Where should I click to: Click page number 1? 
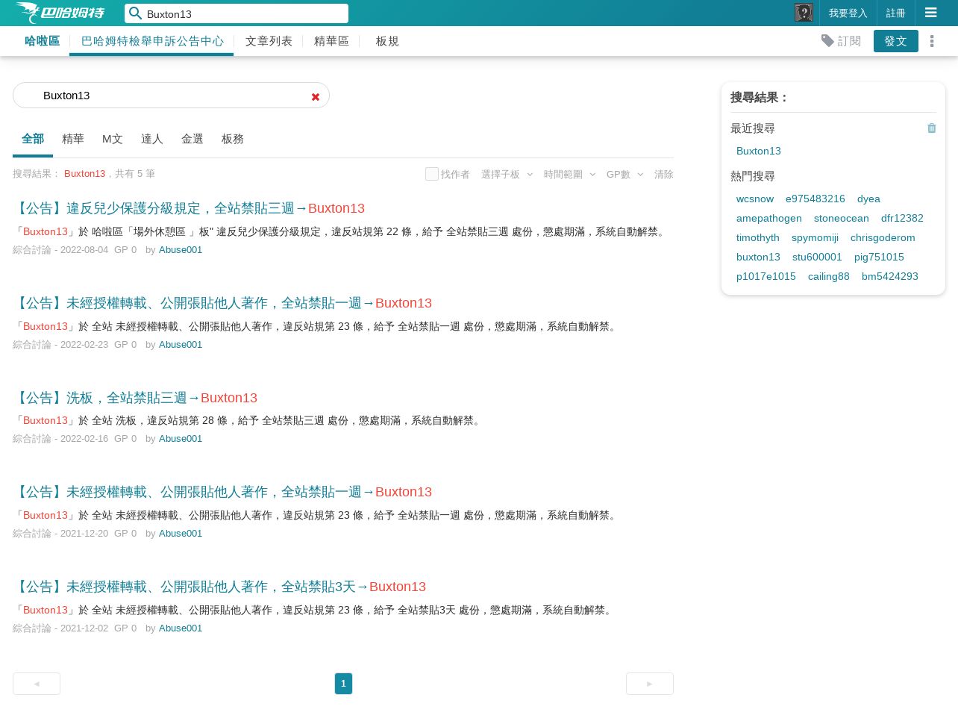click(343, 684)
